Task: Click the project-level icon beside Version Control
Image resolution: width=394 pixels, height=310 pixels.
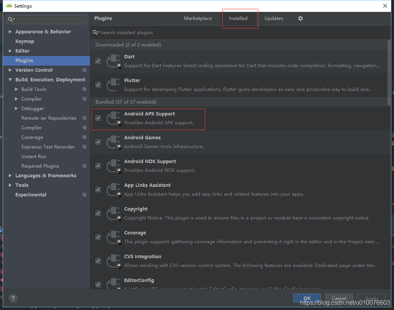Action: 84,70
